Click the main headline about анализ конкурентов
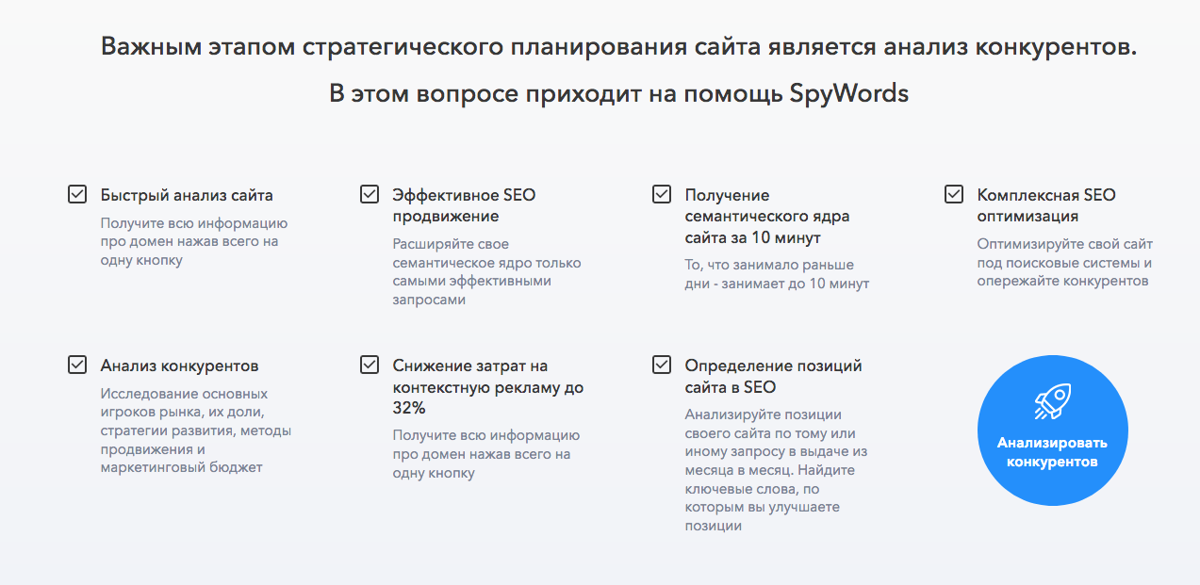The image size is (1200, 585). pyautogui.click(x=618, y=47)
